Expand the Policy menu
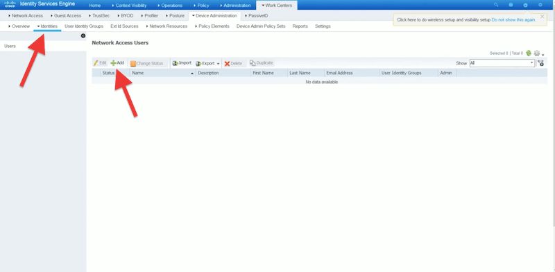The width and height of the screenshot is (555, 272). (201, 6)
